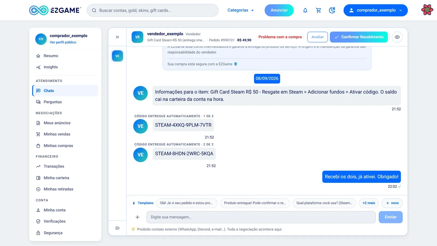Focus the 'Digite sua mensagem' field
The height and width of the screenshot is (246, 437).
(x=261, y=217)
